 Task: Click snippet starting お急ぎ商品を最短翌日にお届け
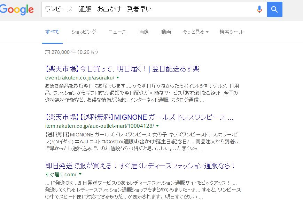[x=142, y=93]
